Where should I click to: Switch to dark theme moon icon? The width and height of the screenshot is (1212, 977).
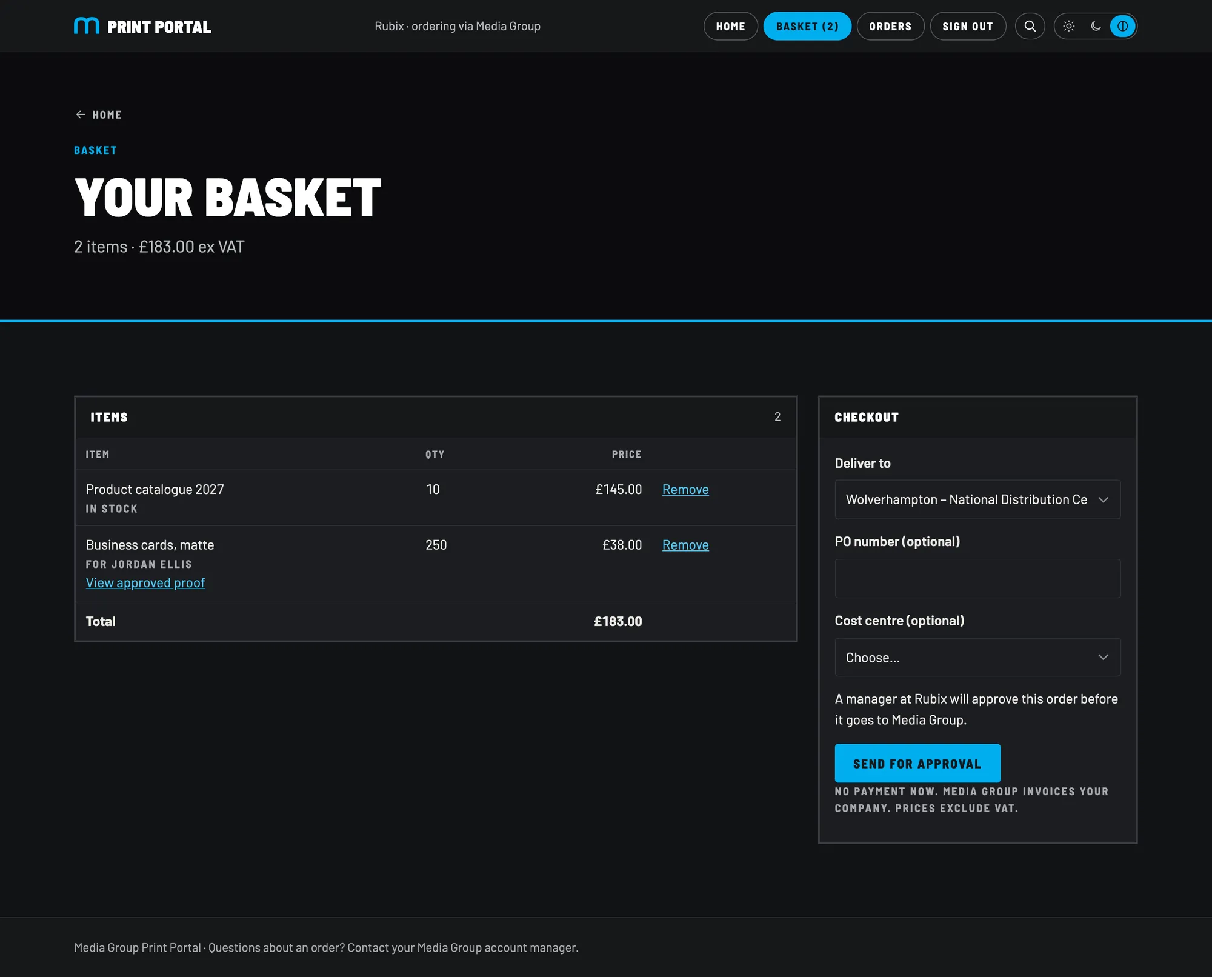click(x=1096, y=26)
